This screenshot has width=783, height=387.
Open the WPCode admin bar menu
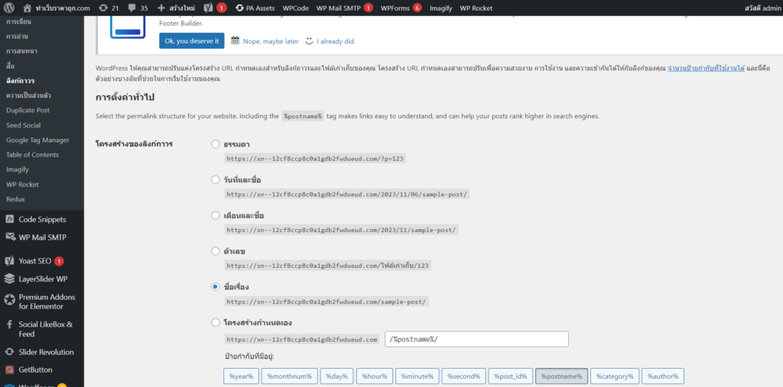(296, 8)
